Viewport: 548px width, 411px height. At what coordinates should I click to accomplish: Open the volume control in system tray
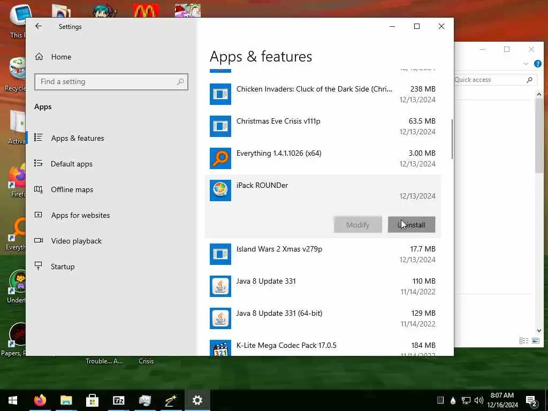point(479,400)
